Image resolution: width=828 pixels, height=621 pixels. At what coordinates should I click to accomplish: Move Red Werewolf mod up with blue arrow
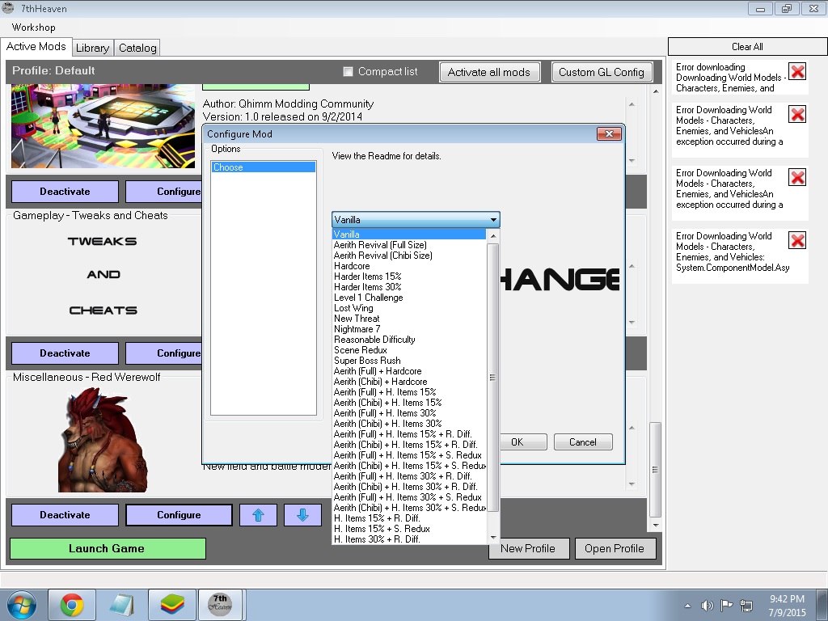click(x=258, y=515)
